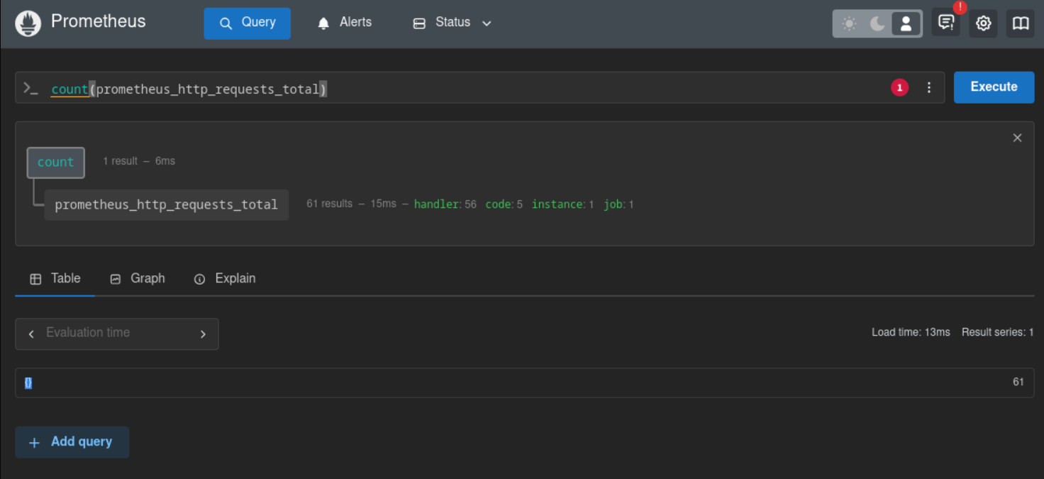
Task: Add another query panel
Action: point(72,442)
